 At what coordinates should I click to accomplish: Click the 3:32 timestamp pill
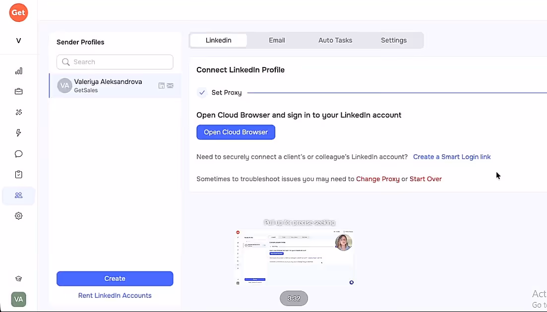click(294, 299)
